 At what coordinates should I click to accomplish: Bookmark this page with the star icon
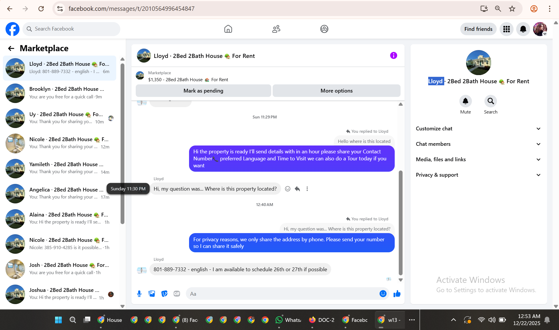point(512,9)
